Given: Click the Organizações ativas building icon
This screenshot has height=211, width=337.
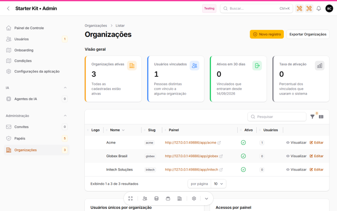Looking at the screenshot, I should tap(132, 65).
